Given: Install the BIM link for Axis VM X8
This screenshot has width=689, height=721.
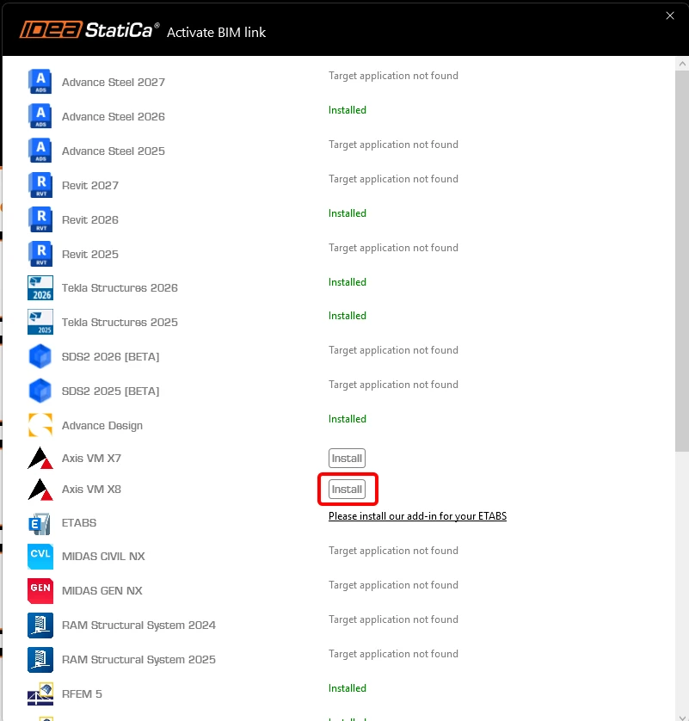Looking at the screenshot, I should 347,490.
